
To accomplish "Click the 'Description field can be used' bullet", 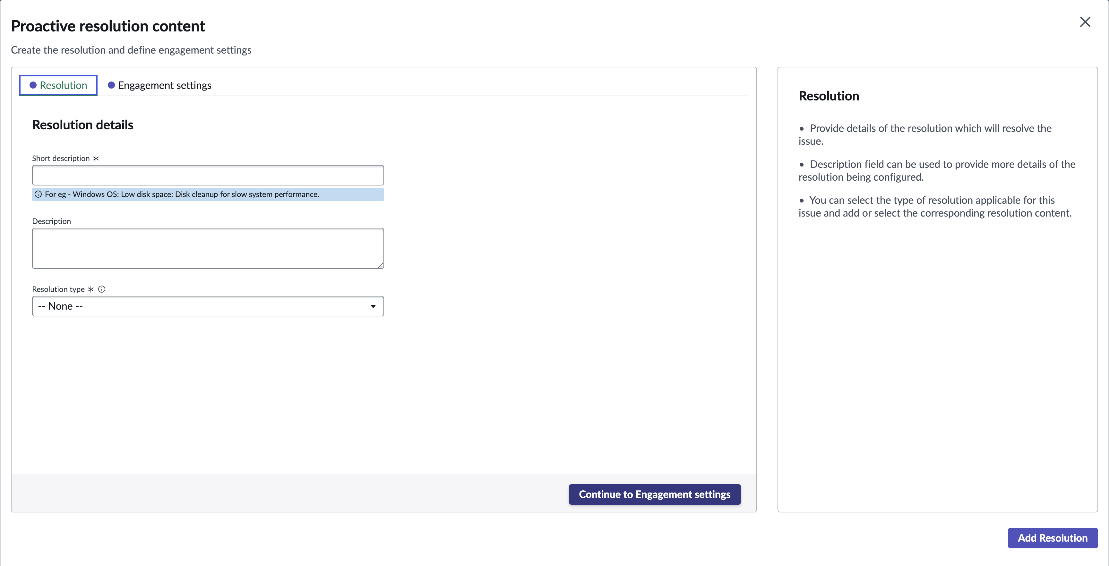I will [937, 170].
